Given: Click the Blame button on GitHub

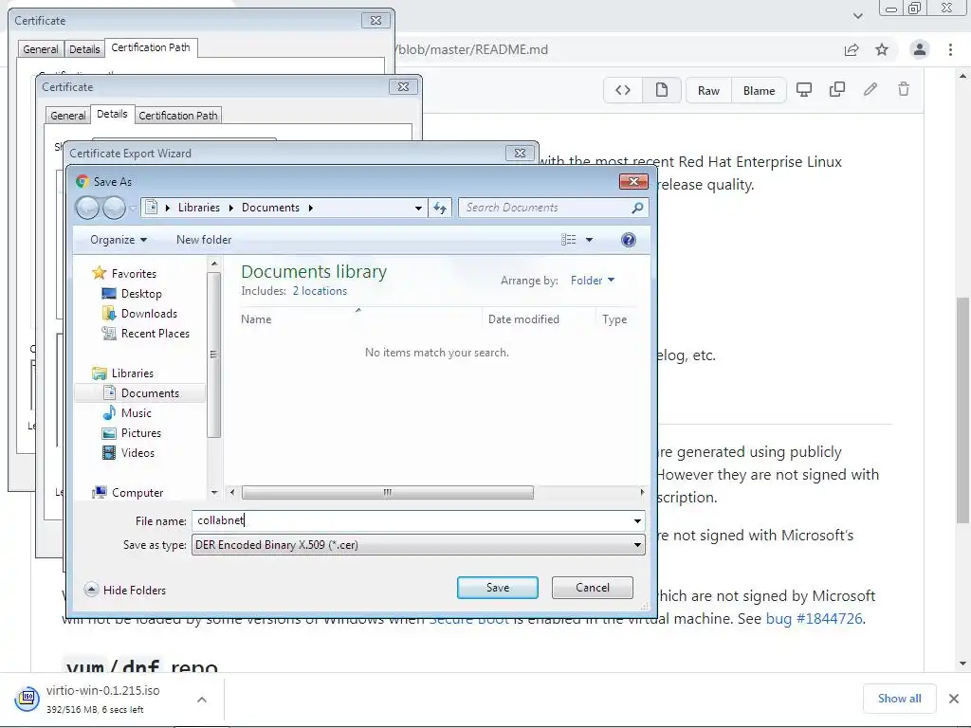Looking at the screenshot, I should (x=759, y=90).
